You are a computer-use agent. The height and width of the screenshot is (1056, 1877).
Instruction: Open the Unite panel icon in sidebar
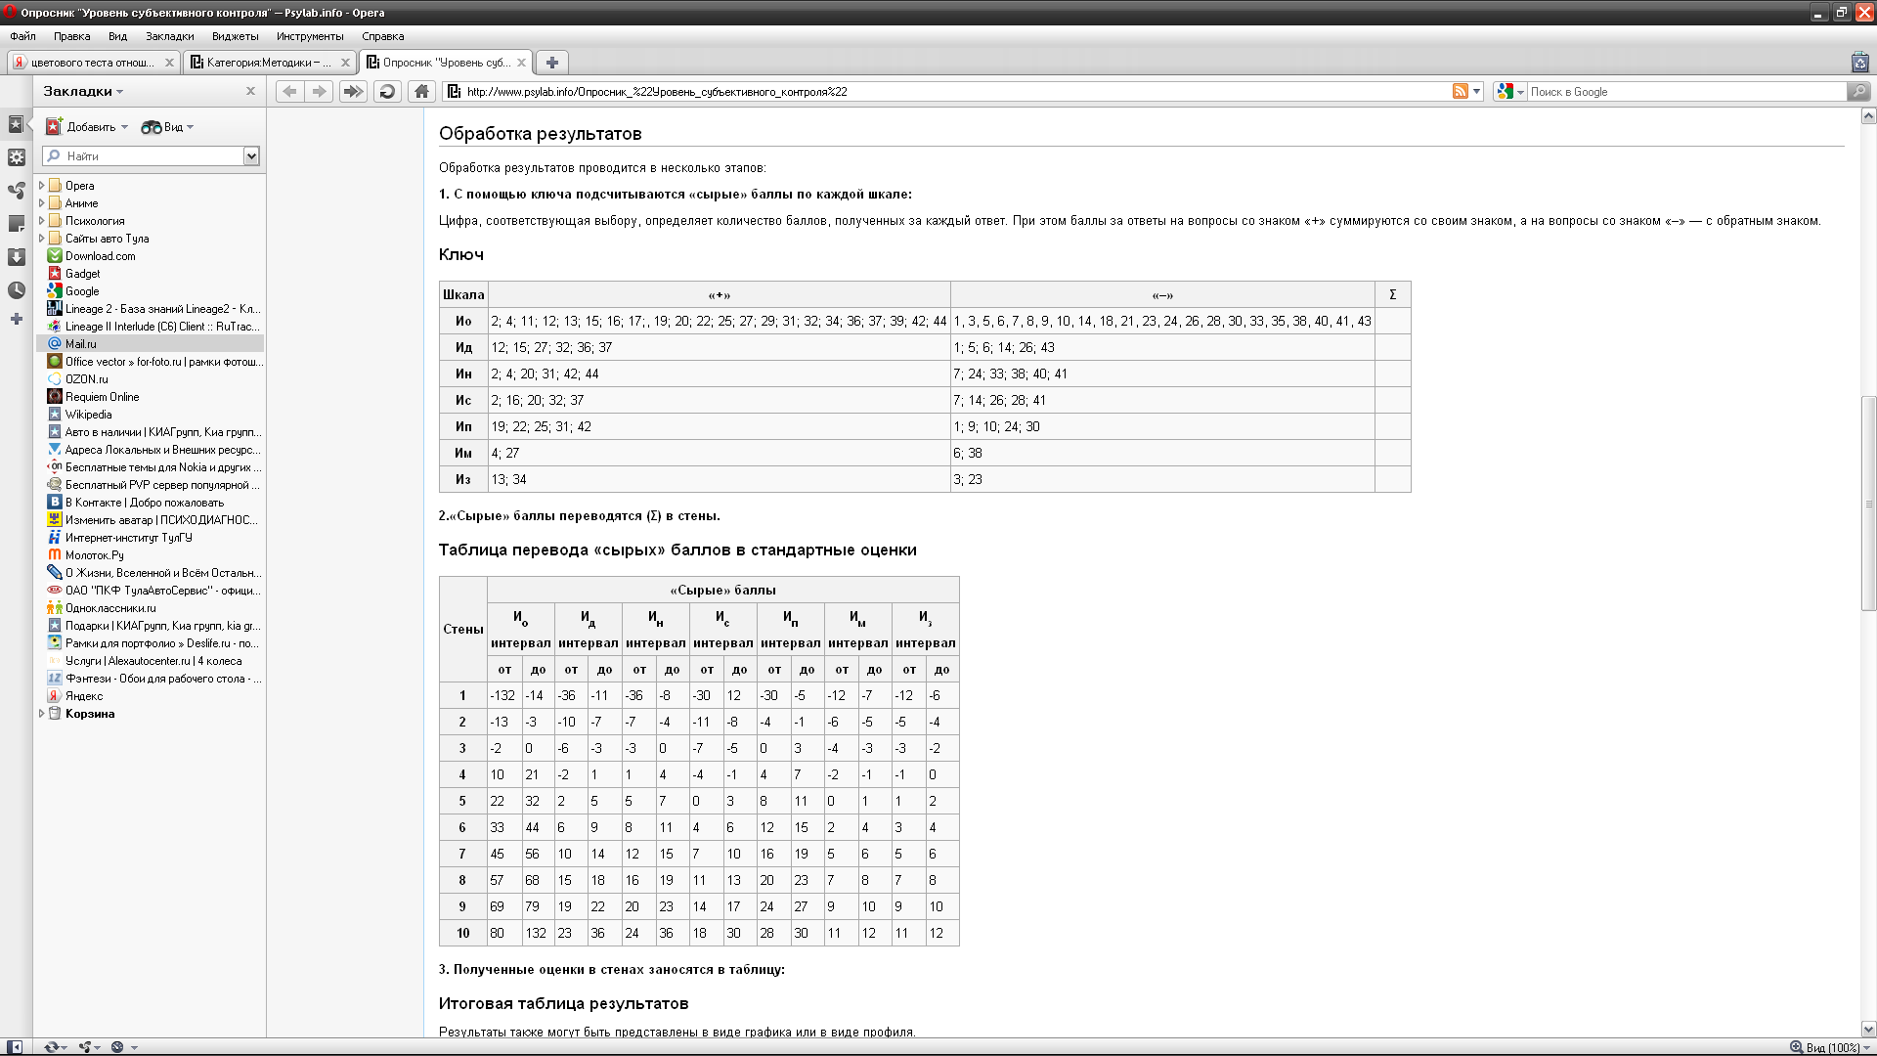click(16, 191)
